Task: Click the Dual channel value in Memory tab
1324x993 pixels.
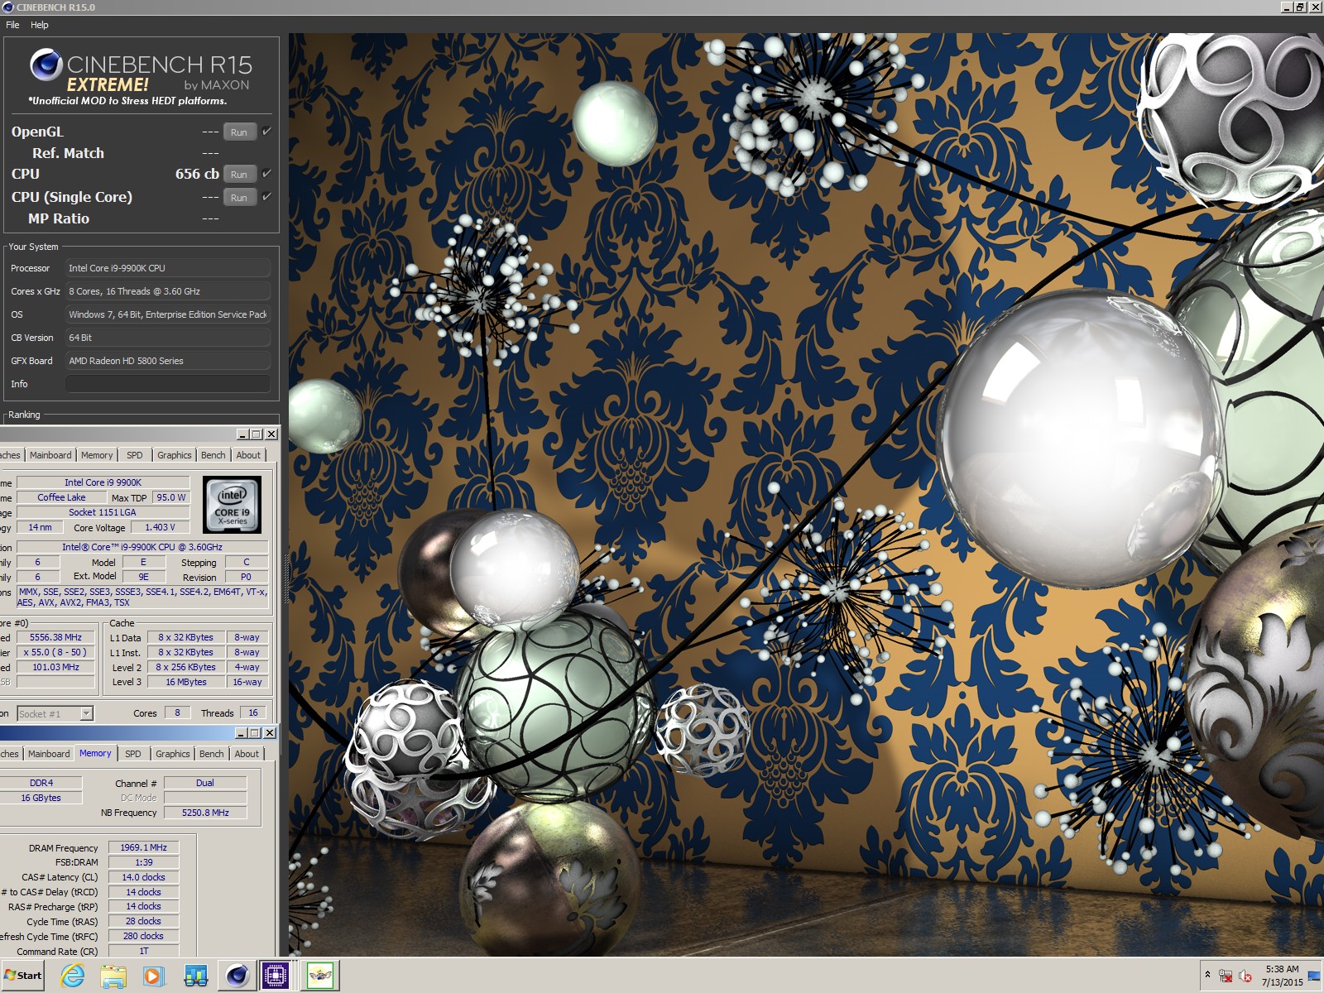Action: [x=205, y=783]
